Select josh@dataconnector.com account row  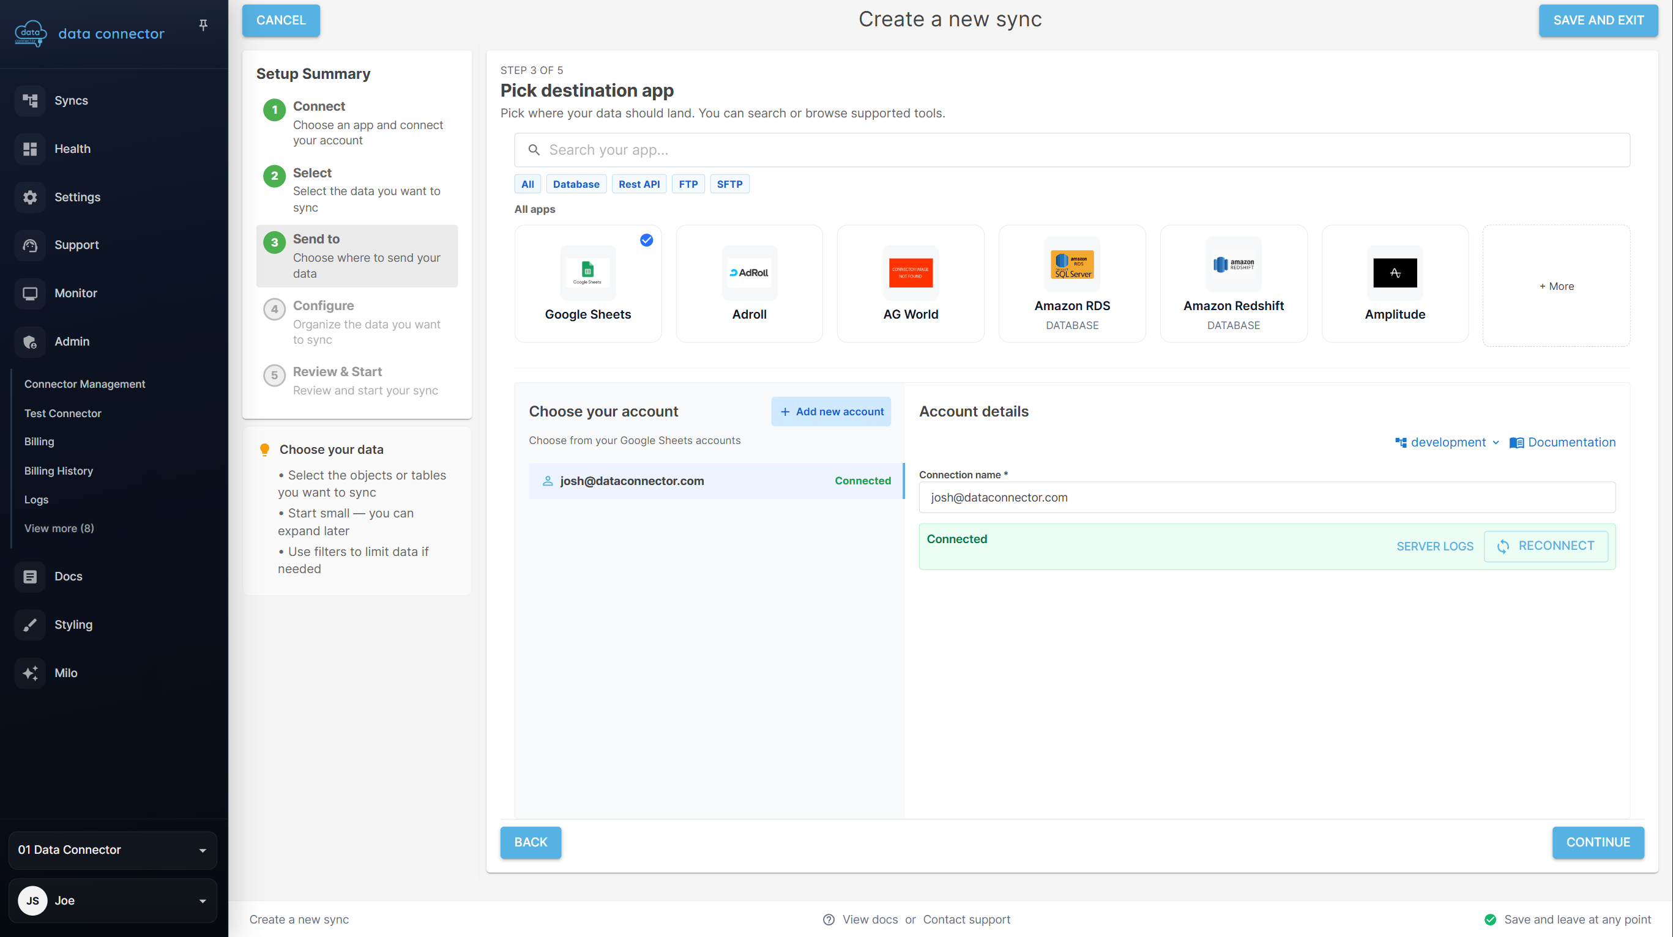(716, 481)
